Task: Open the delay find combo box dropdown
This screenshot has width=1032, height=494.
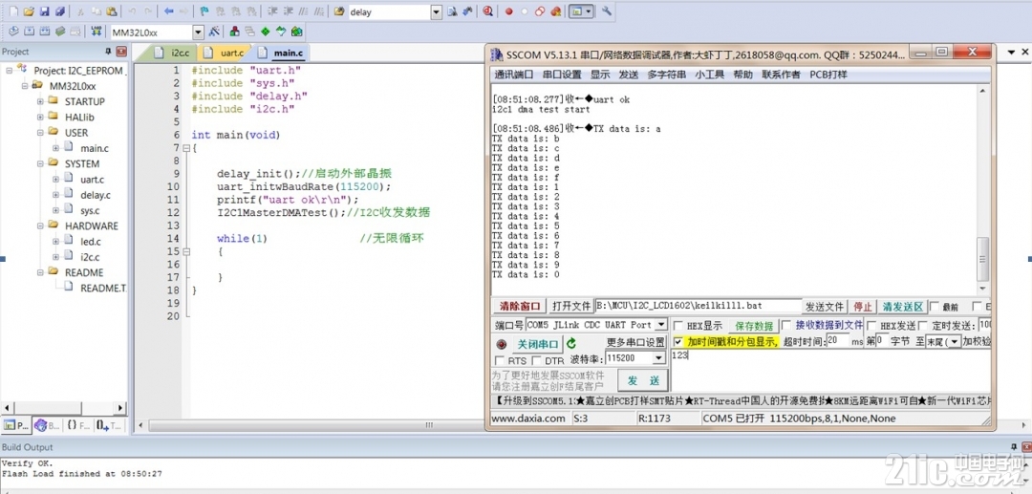Action: (x=437, y=11)
